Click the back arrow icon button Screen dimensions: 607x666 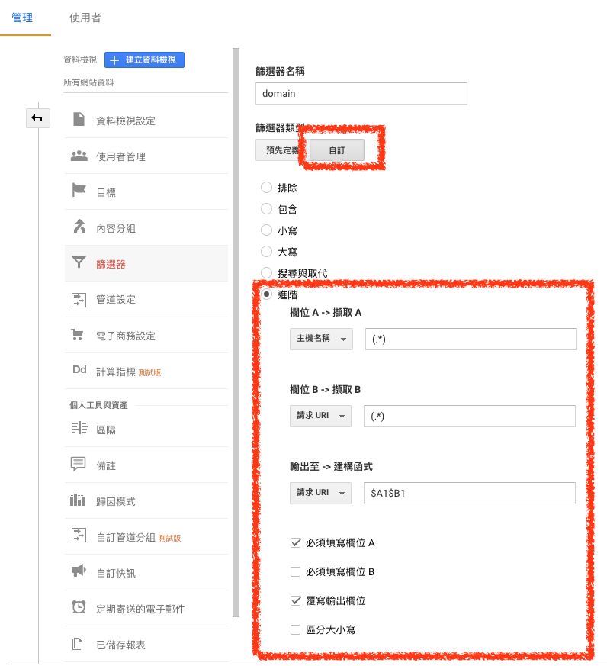pos(38,118)
